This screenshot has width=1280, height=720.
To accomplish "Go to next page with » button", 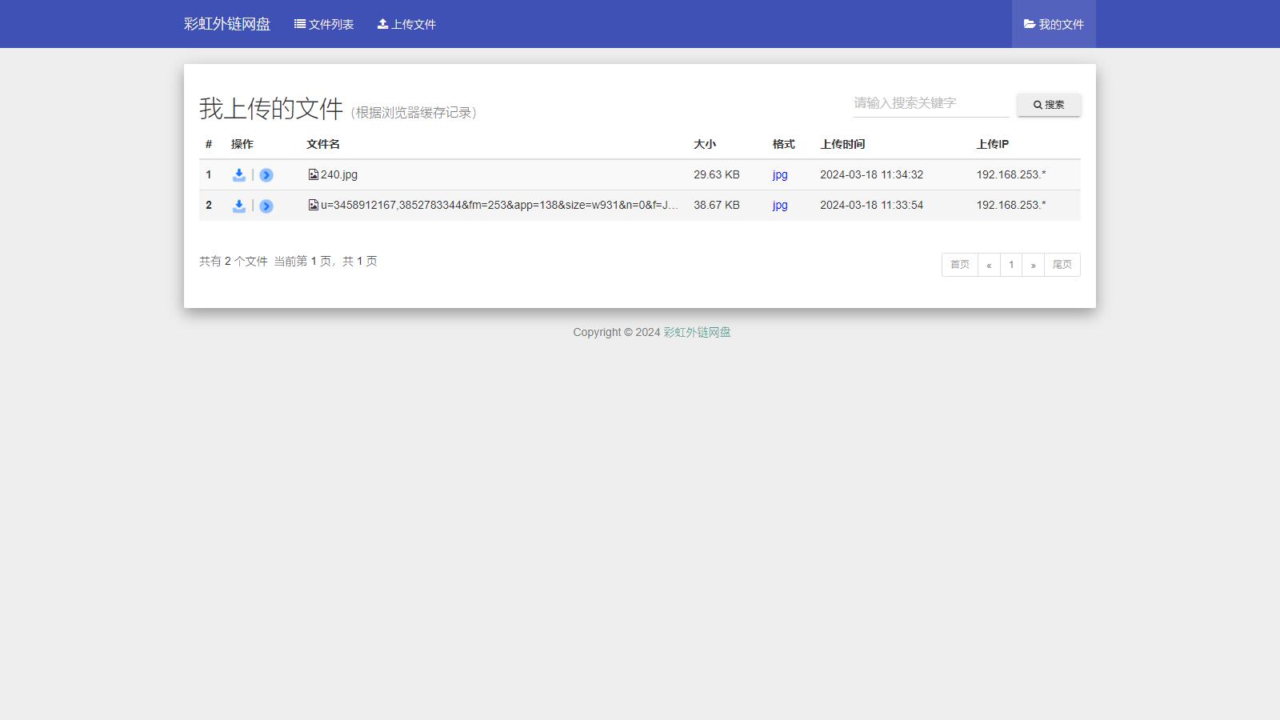I will tap(1033, 265).
